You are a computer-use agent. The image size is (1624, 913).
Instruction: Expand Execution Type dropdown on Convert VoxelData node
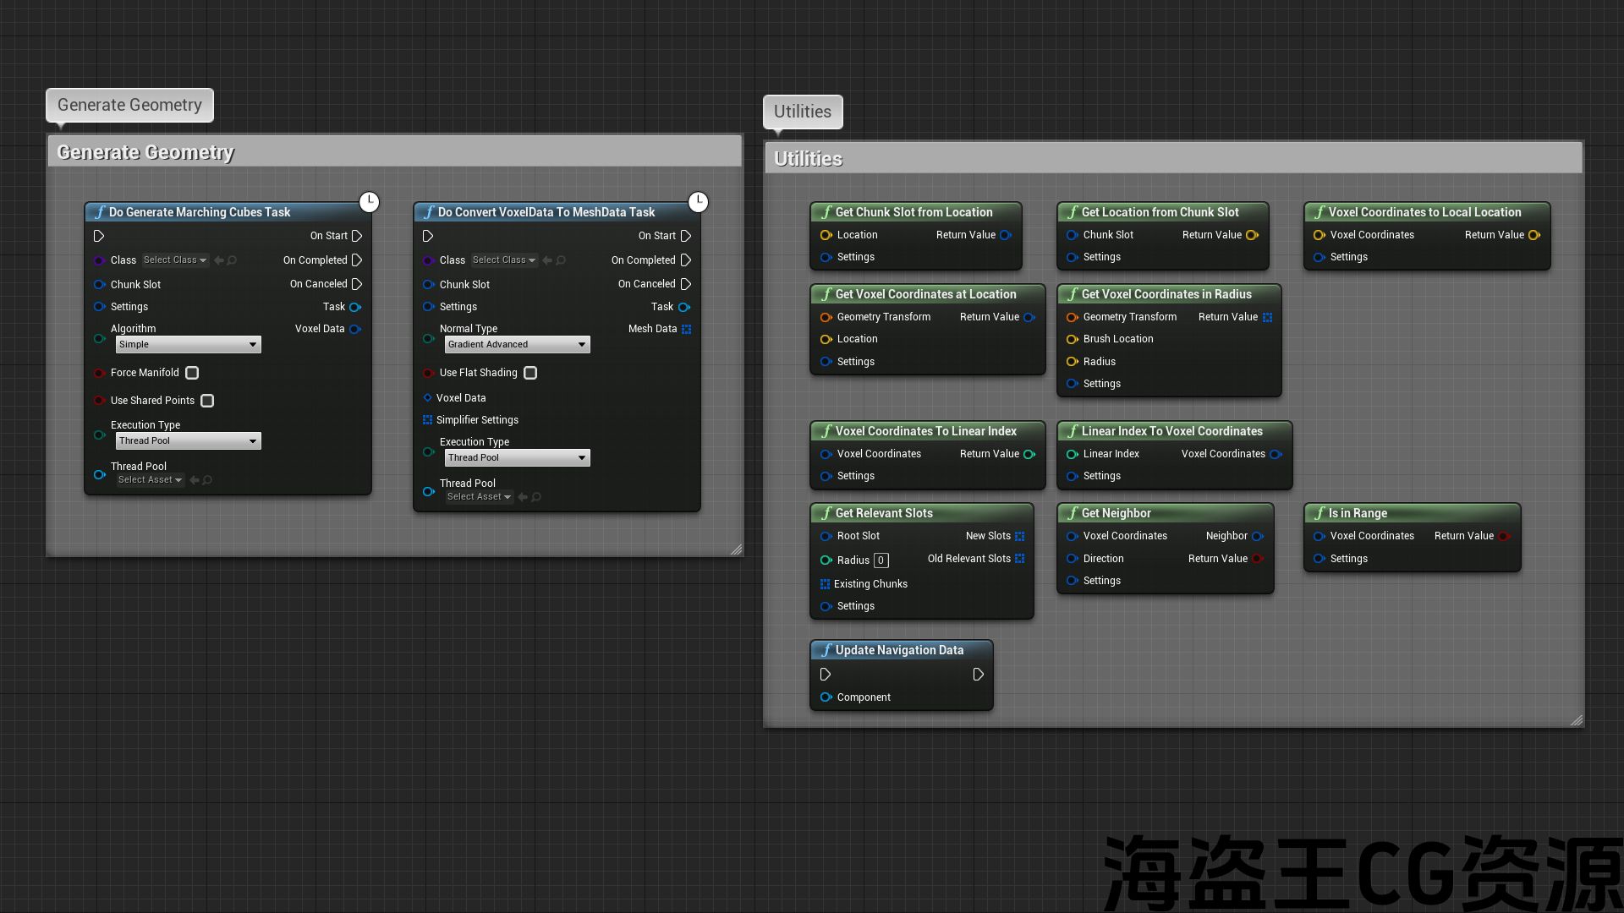(x=517, y=458)
